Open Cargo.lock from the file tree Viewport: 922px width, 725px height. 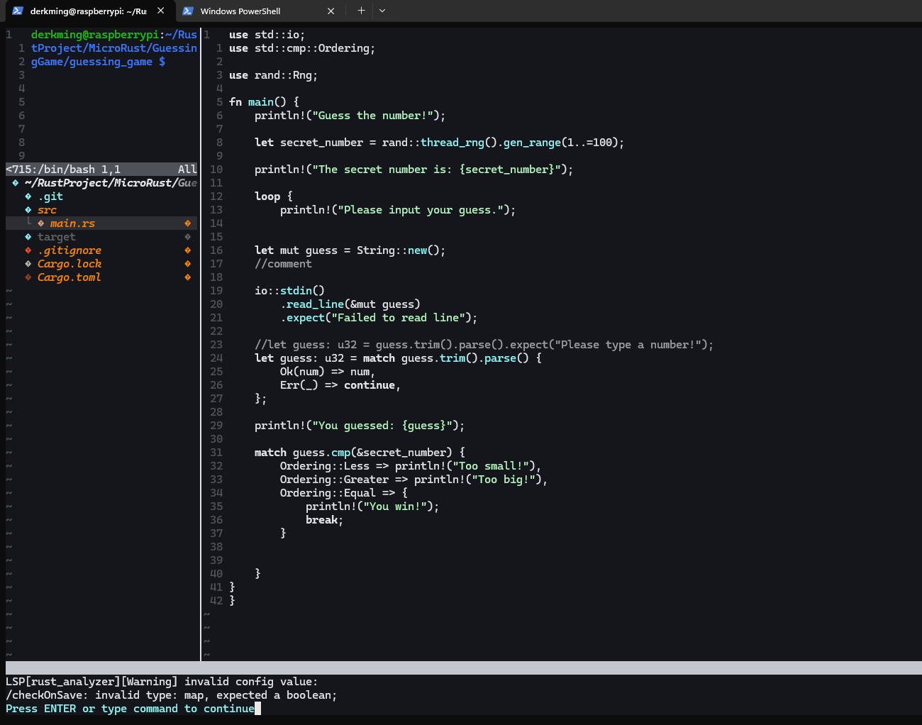pos(70,264)
